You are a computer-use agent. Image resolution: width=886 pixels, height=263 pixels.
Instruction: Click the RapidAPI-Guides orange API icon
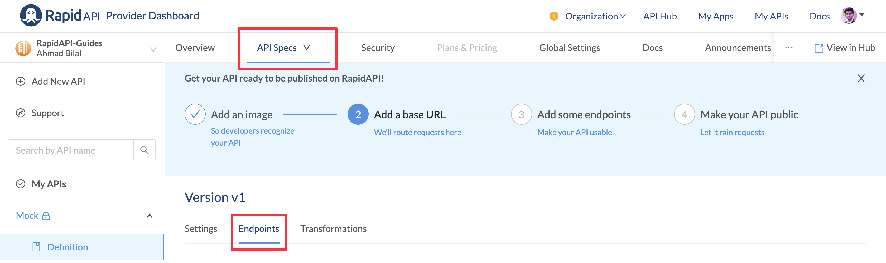click(x=23, y=48)
